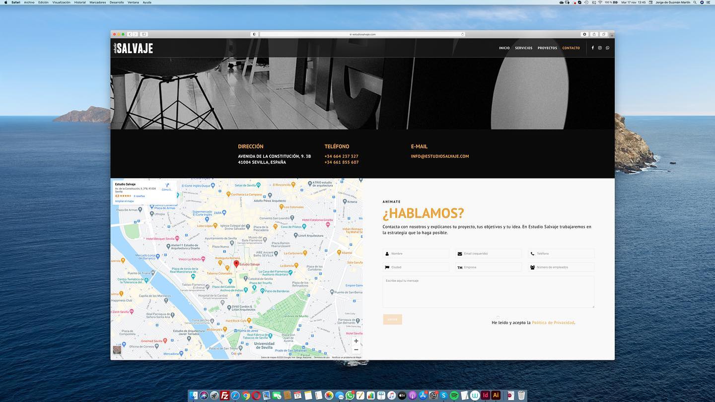Open the Desarrollo menu
This screenshot has height=402, width=715.
click(117, 2)
